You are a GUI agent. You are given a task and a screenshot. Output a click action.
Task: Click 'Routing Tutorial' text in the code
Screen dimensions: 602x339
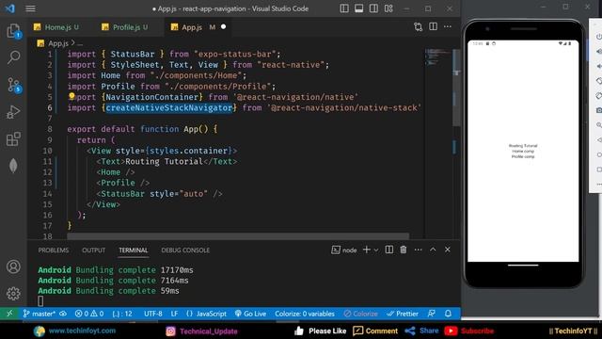[x=164, y=161]
